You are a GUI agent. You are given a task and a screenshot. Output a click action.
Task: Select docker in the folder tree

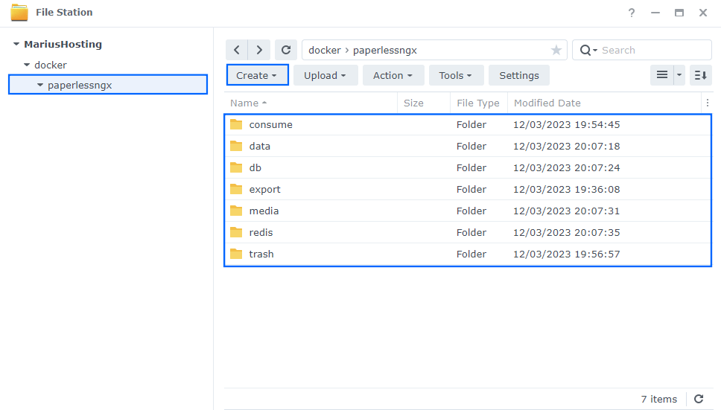(x=51, y=65)
